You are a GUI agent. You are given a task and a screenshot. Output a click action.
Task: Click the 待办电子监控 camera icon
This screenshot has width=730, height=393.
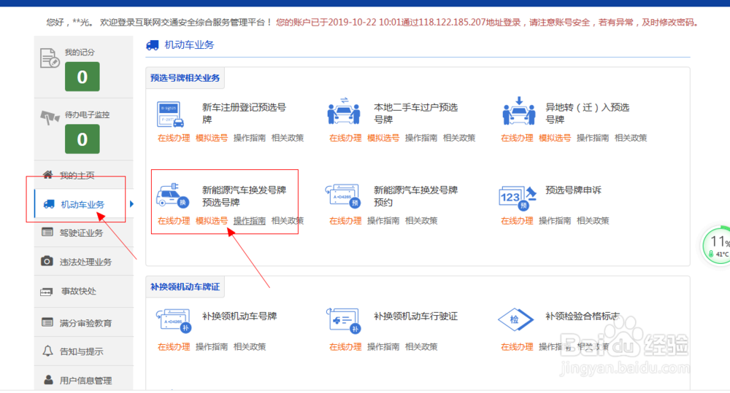click(x=50, y=117)
